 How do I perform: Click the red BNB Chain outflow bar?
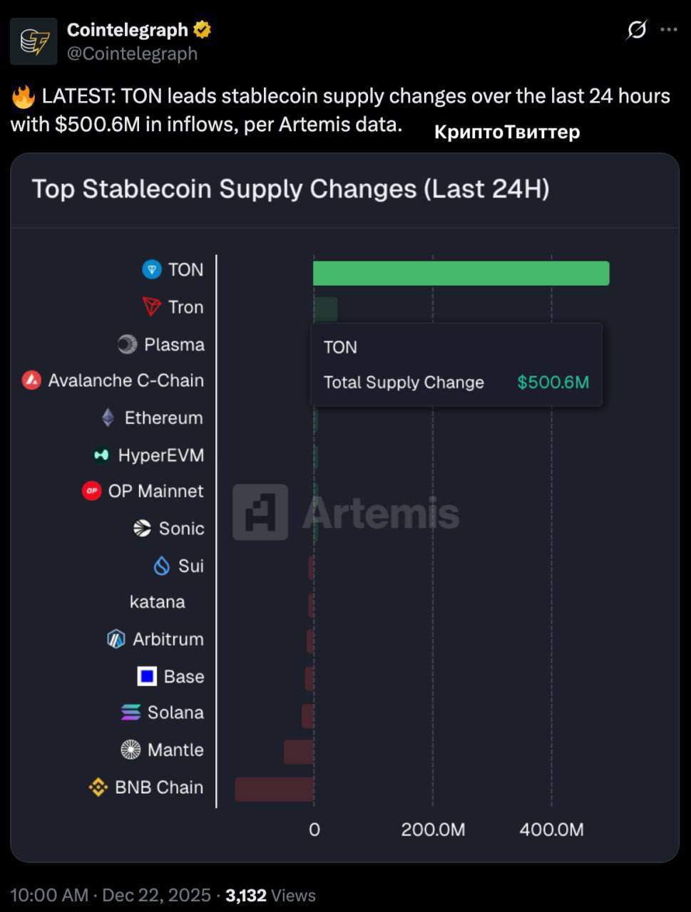click(x=275, y=789)
